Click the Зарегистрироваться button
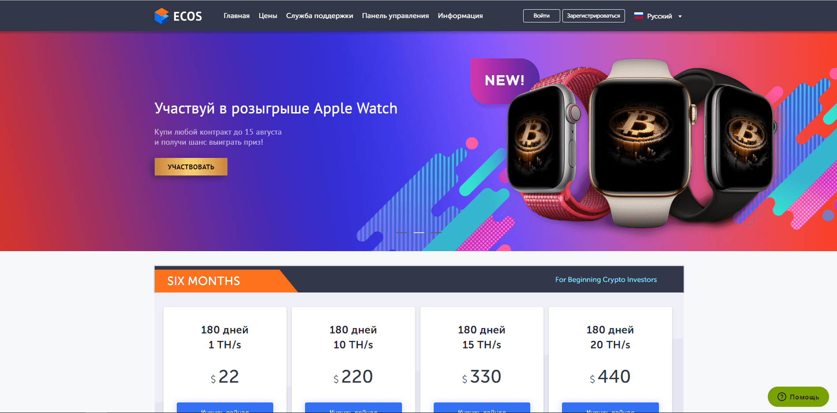Viewport: 837px width, 413px height. click(x=593, y=16)
